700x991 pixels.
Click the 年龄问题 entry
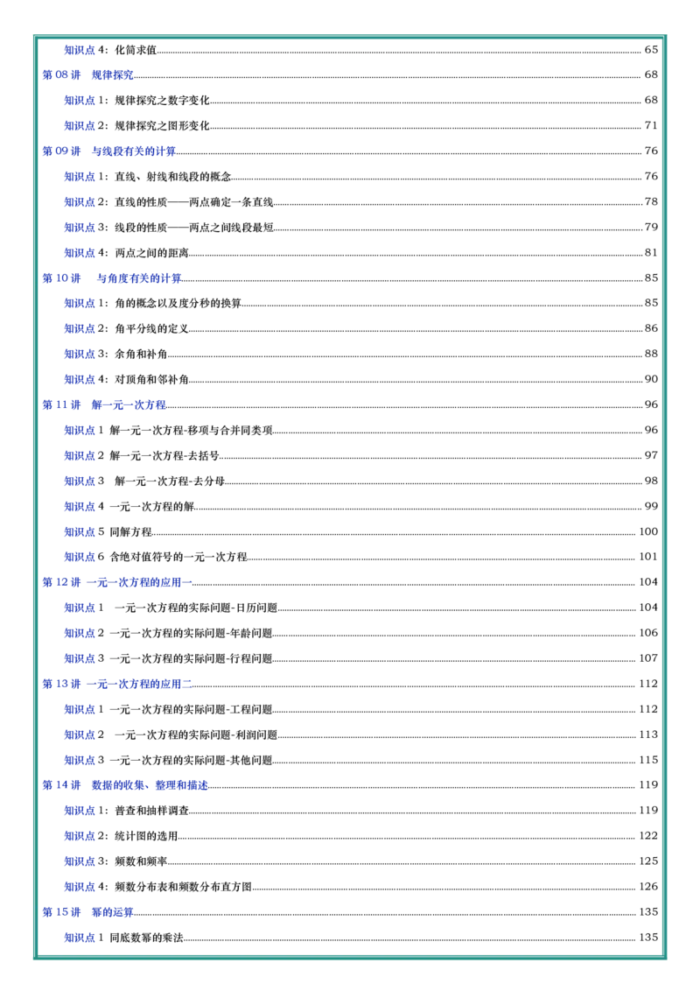coord(360,633)
